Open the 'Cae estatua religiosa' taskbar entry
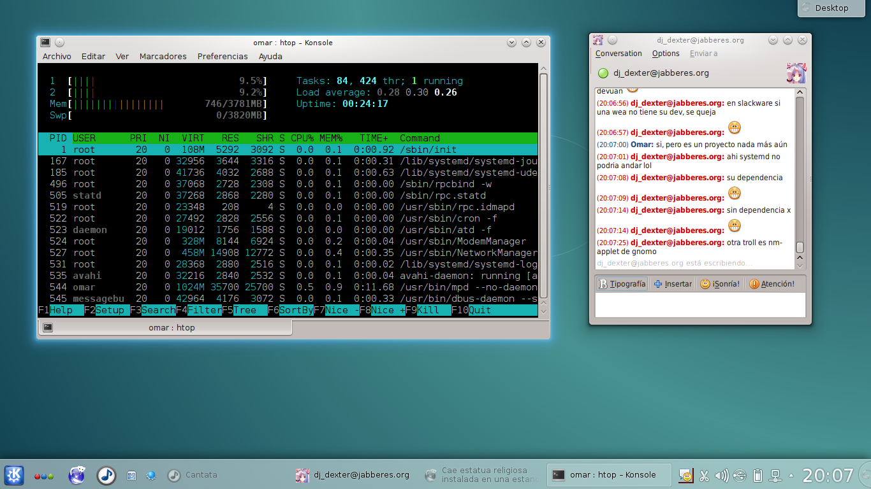Image resolution: width=871 pixels, height=489 pixels. (481, 475)
